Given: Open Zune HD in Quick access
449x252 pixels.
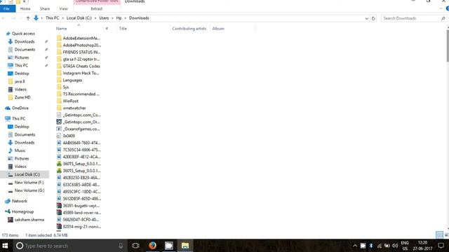Looking at the screenshot, I should pos(22,97).
